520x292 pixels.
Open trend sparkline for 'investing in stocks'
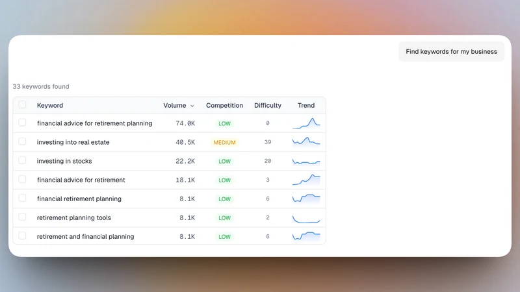tap(306, 162)
